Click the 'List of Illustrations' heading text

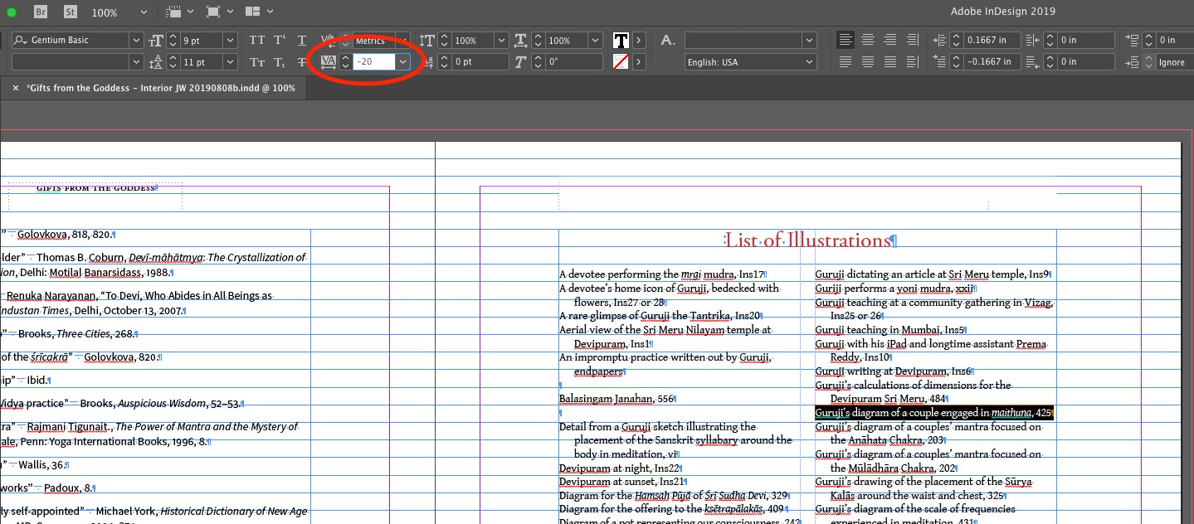click(807, 240)
